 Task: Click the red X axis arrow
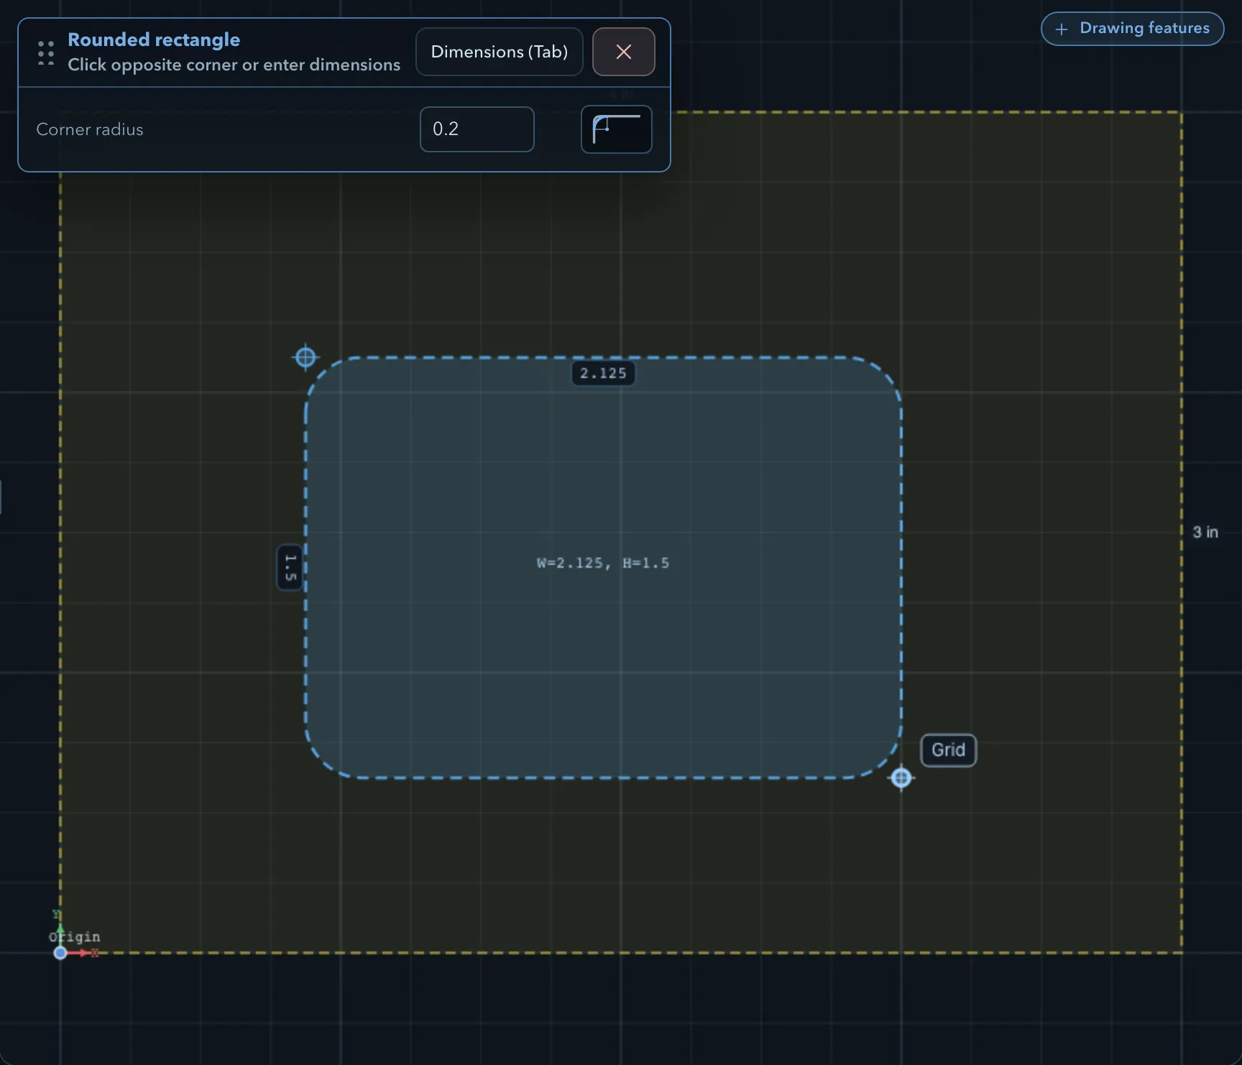tap(83, 953)
